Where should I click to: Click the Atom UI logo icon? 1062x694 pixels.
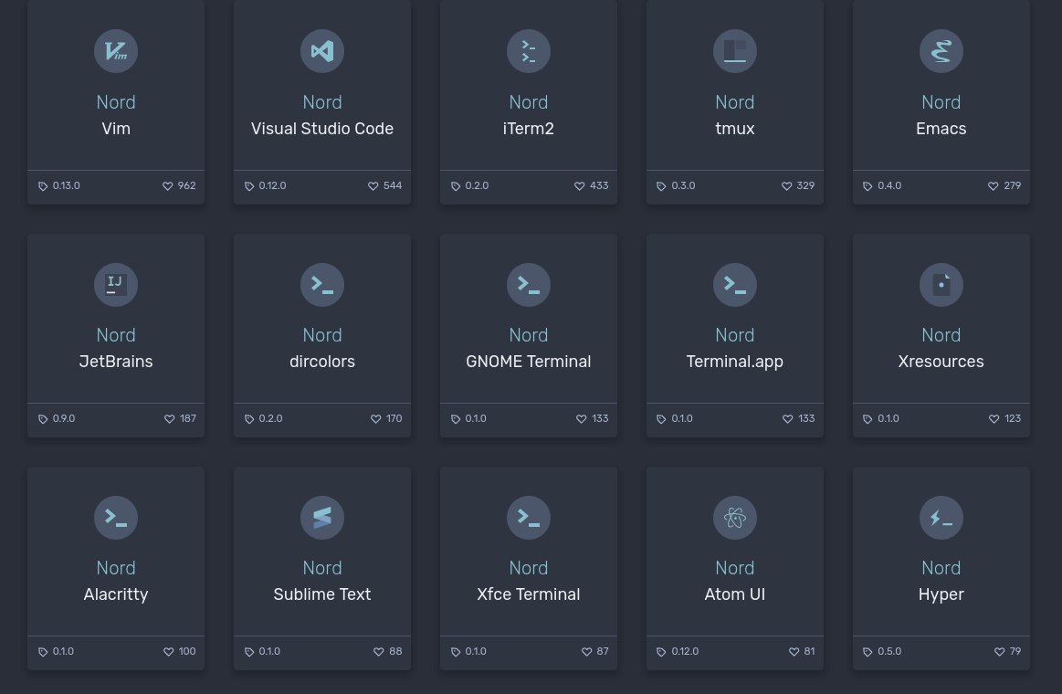(735, 517)
